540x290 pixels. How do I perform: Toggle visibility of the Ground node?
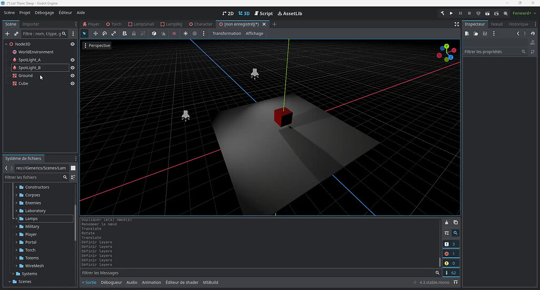(x=72, y=76)
